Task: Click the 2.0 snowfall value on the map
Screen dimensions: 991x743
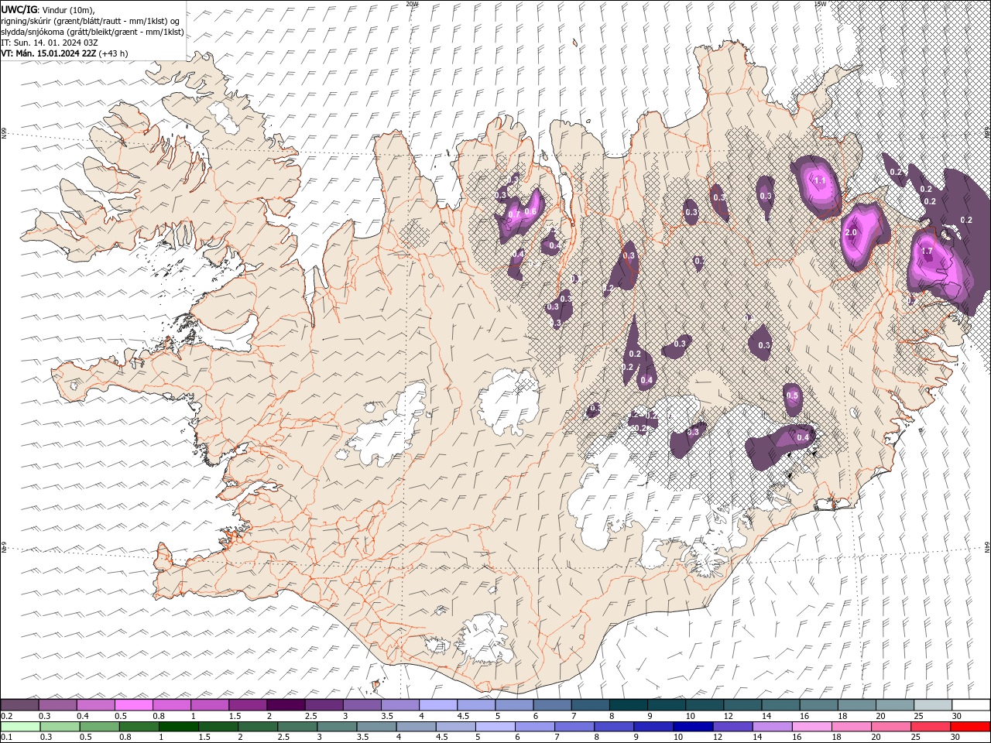Action: [851, 233]
